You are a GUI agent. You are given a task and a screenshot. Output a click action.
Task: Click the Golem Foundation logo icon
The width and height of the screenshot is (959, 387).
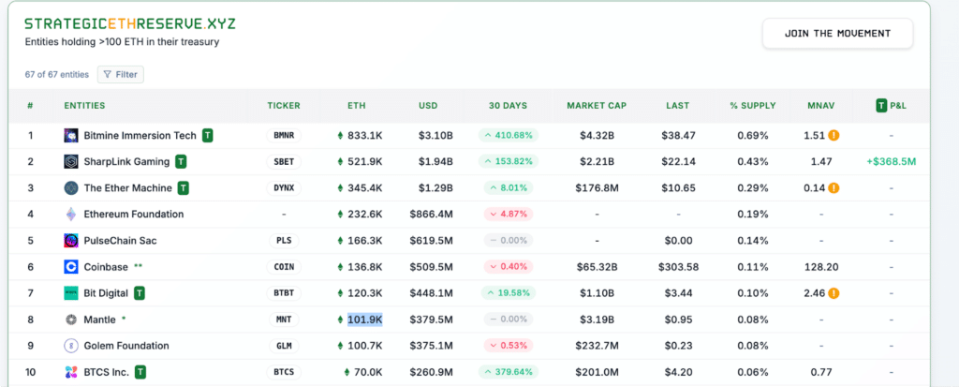pos(71,346)
